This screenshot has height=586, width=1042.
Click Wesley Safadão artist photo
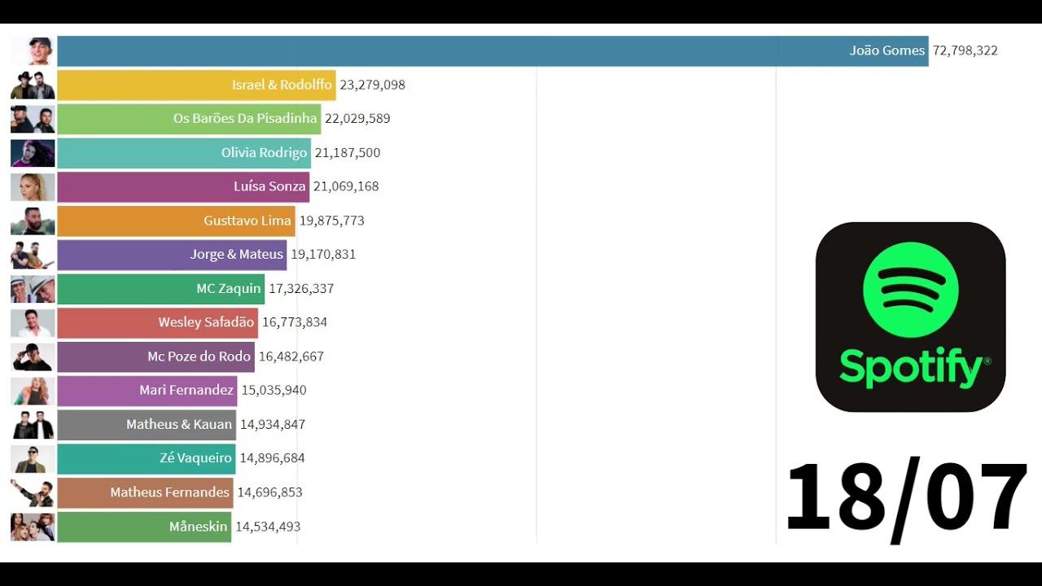[33, 322]
